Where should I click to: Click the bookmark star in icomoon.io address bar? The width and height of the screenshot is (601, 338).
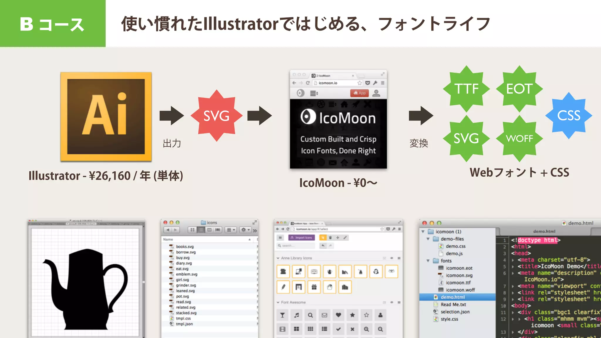click(x=359, y=83)
